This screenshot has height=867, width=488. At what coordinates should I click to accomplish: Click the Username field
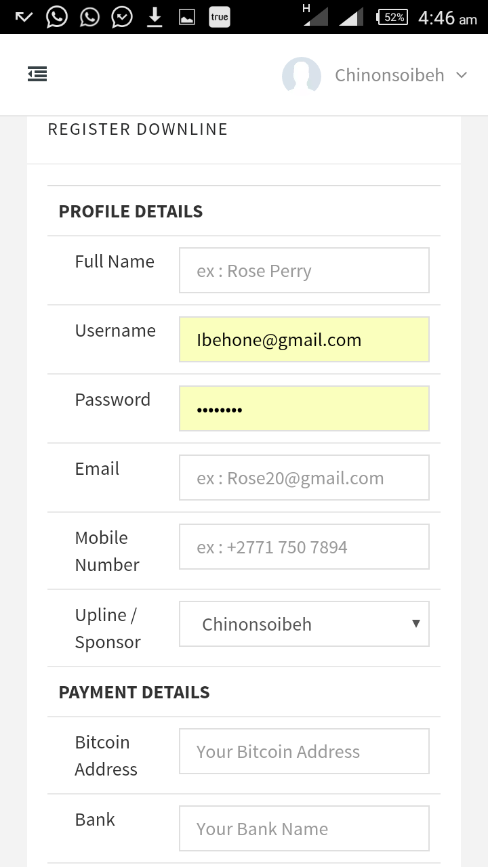(304, 339)
